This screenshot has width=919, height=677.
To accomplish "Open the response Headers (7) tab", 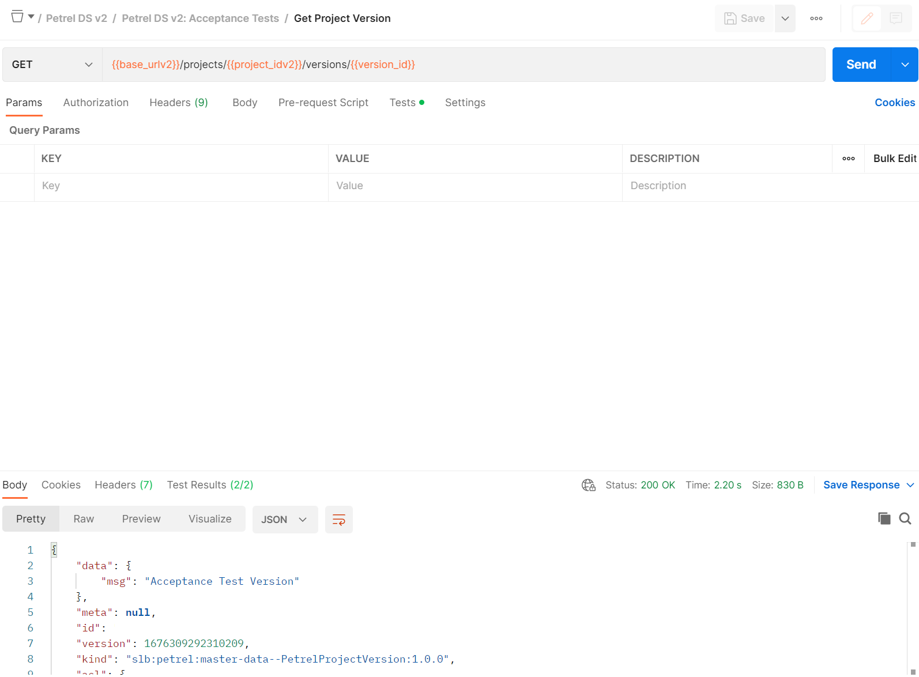I will click(124, 485).
